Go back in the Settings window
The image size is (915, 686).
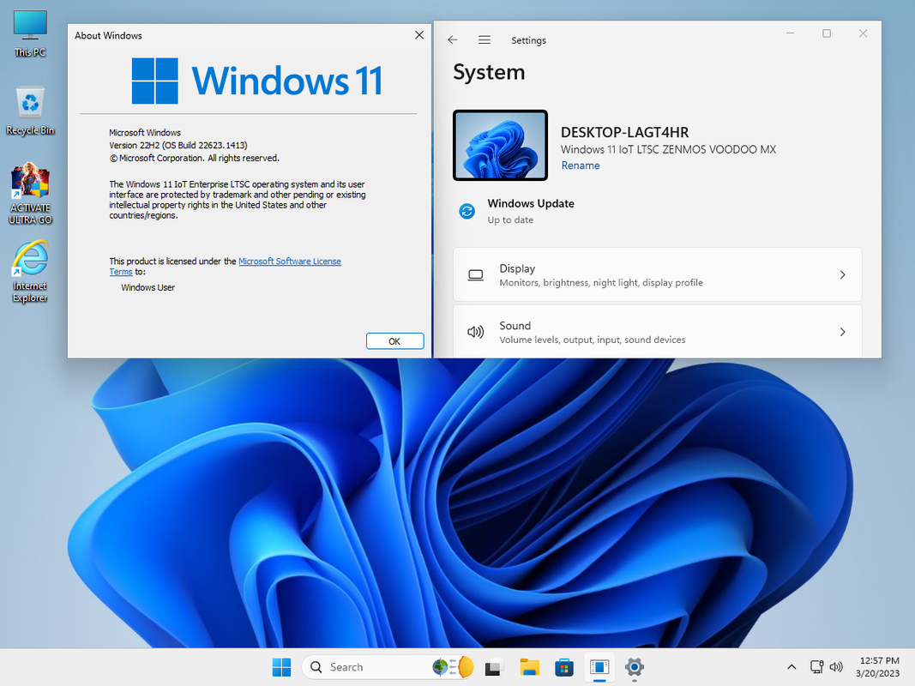(x=452, y=39)
